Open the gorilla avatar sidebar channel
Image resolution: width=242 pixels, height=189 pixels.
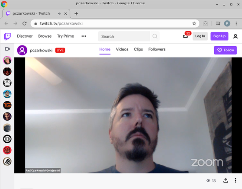click(7, 83)
